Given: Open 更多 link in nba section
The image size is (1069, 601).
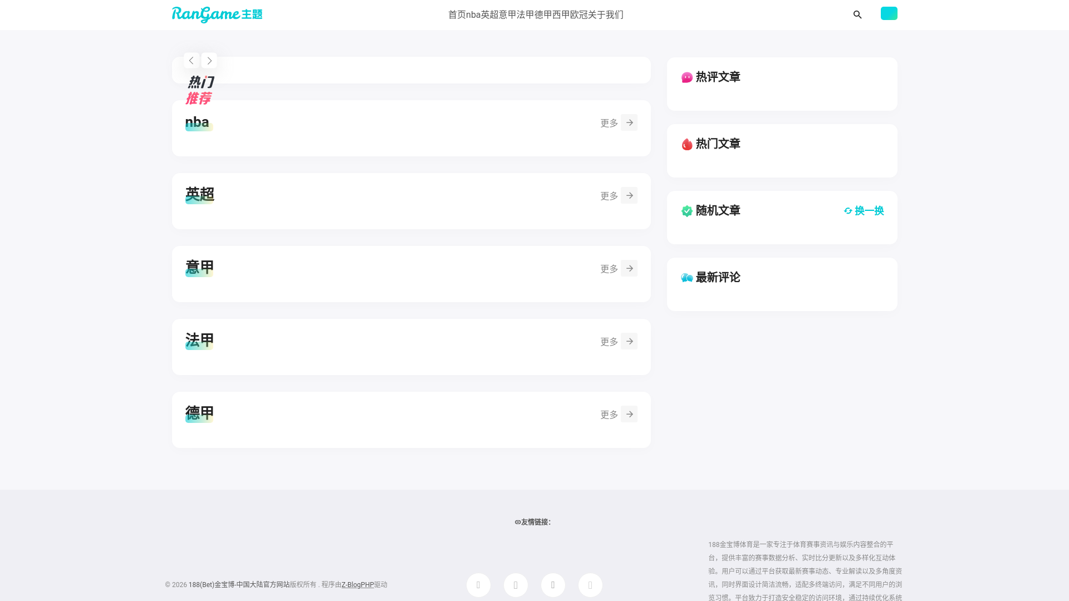Looking at the screenshot, I should [609, 123].
